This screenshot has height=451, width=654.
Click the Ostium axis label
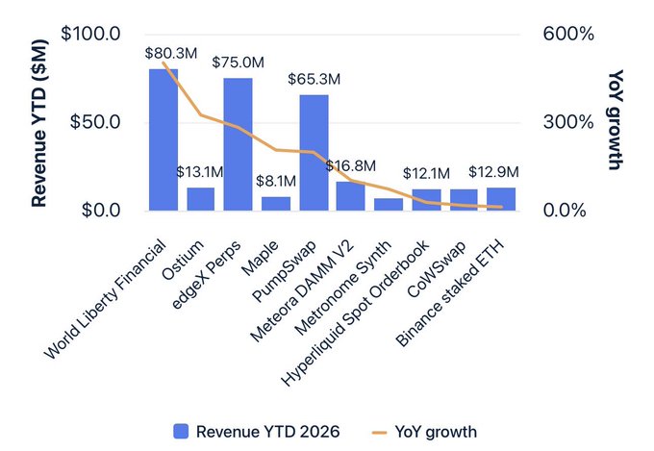(x=183, y=260)
